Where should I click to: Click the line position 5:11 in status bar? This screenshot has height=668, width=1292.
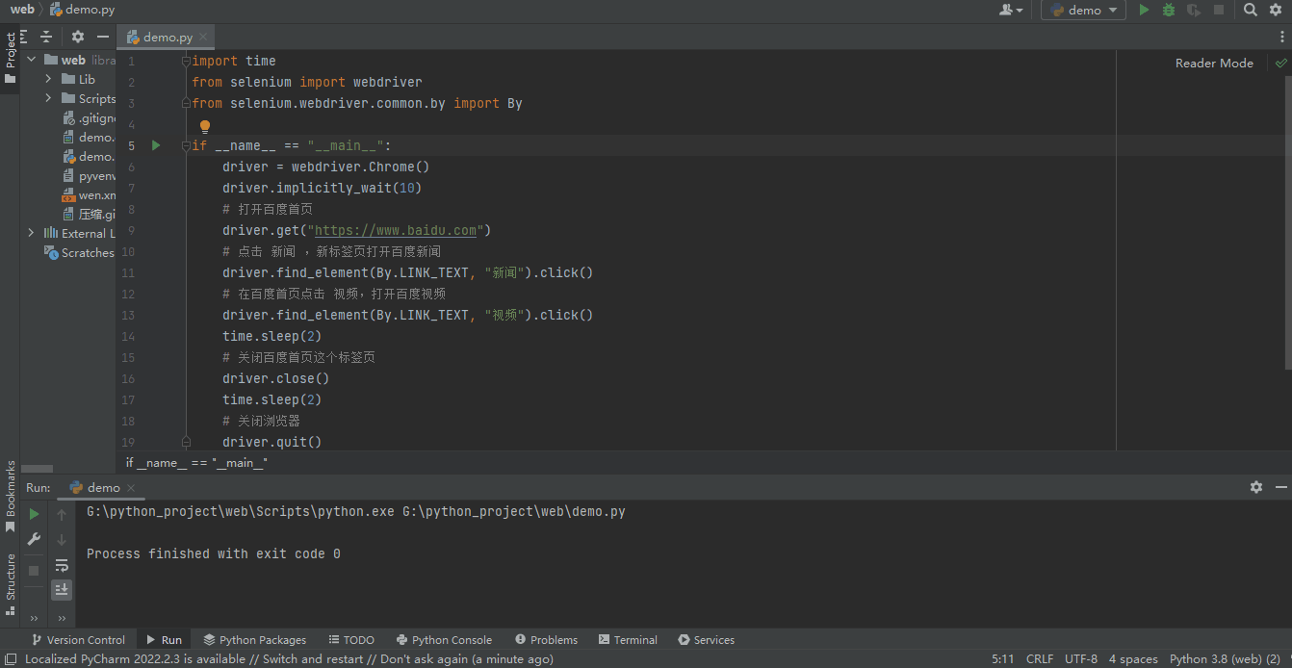[1002, 659]
